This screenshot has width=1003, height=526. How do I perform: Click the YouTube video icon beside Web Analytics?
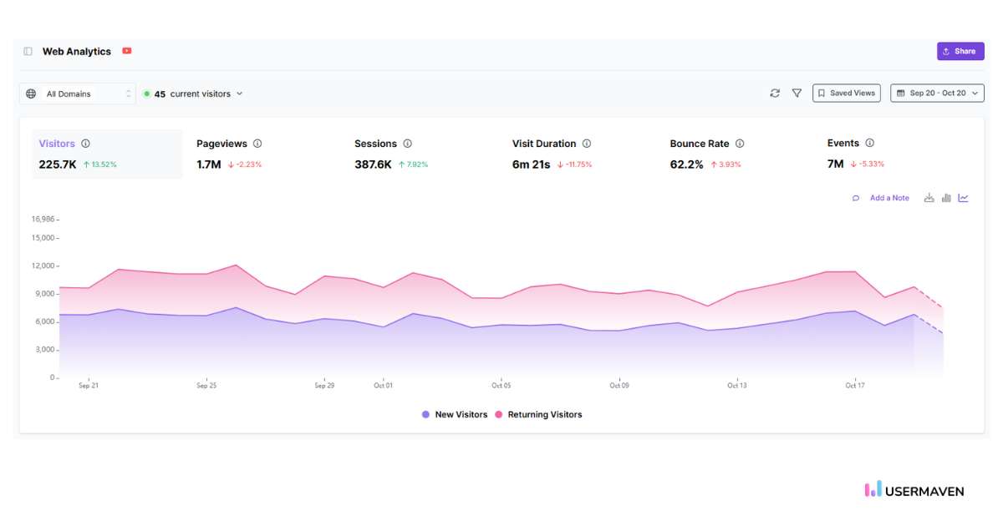pyautogui.click(x=127, y=51)
